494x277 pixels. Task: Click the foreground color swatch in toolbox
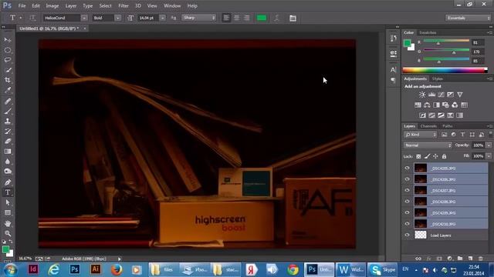[5, 249]
